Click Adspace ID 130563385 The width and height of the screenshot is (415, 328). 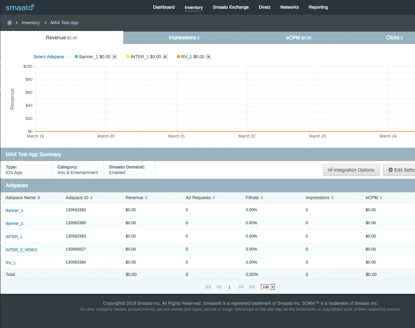[x=76, y=223]
